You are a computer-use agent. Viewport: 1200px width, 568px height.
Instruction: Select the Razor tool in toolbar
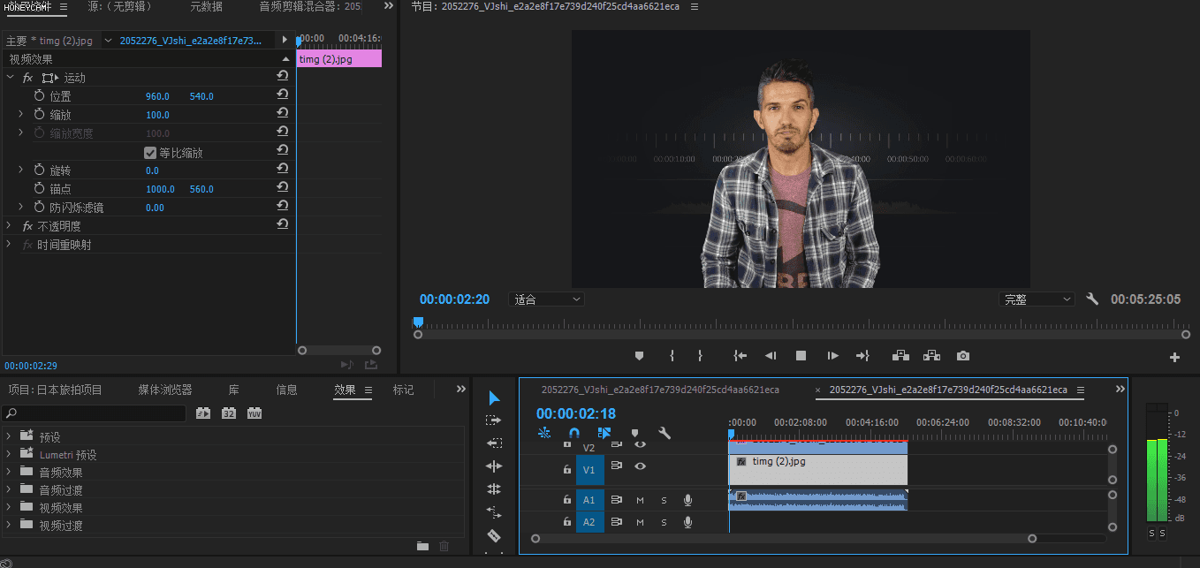tap(494, 535)
